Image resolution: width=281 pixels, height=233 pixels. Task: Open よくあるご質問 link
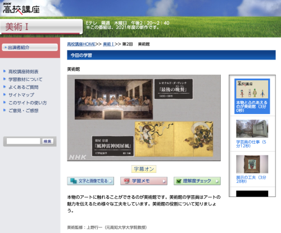point(23,87)
